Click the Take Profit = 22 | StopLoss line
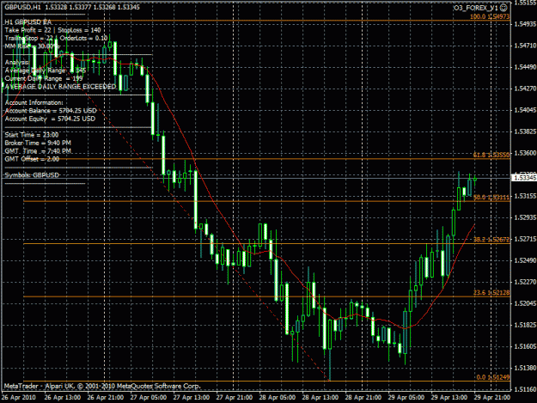 (x=52, y=30)
